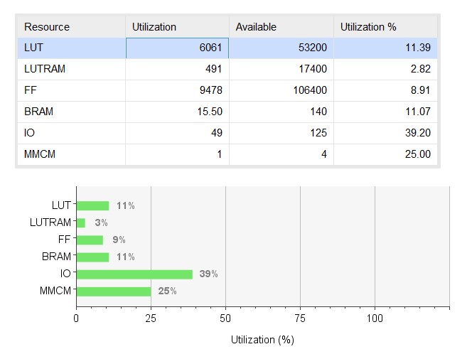Click the 3% label beside LUTRAM bar

[x=101, y=222]
